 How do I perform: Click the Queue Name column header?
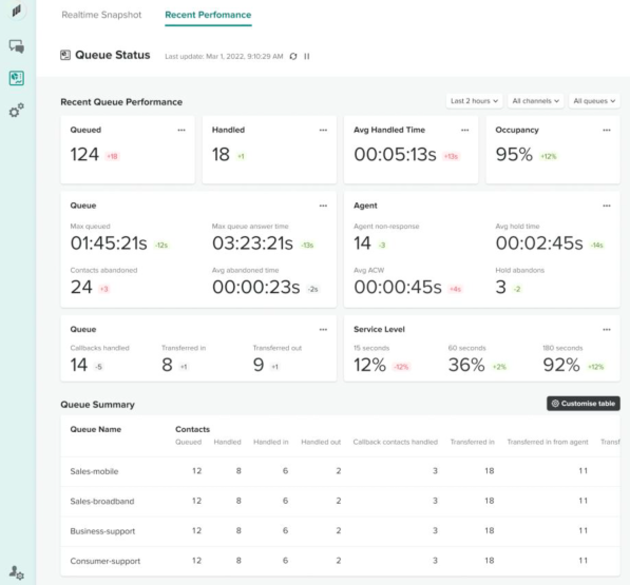click(x=96, y=430)
